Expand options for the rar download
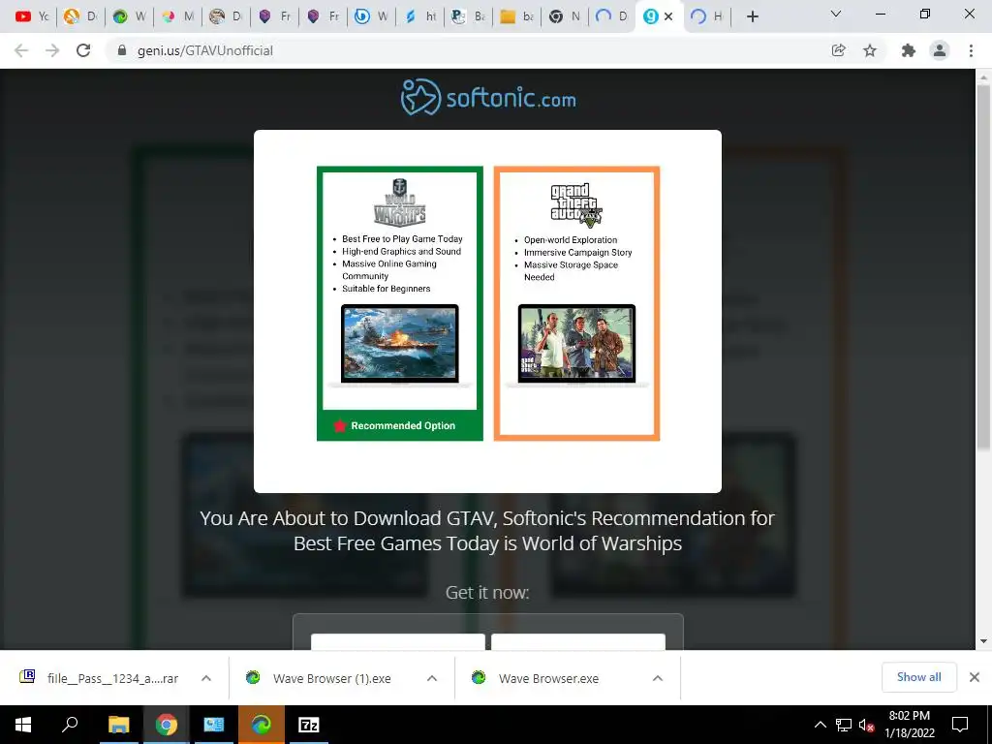 tap(206, 678)
